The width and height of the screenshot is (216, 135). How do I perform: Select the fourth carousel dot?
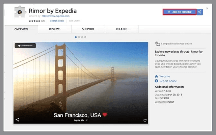point(85,37)
